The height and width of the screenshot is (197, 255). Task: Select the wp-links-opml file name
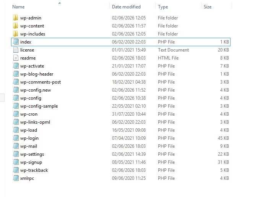tap(35, 122)
